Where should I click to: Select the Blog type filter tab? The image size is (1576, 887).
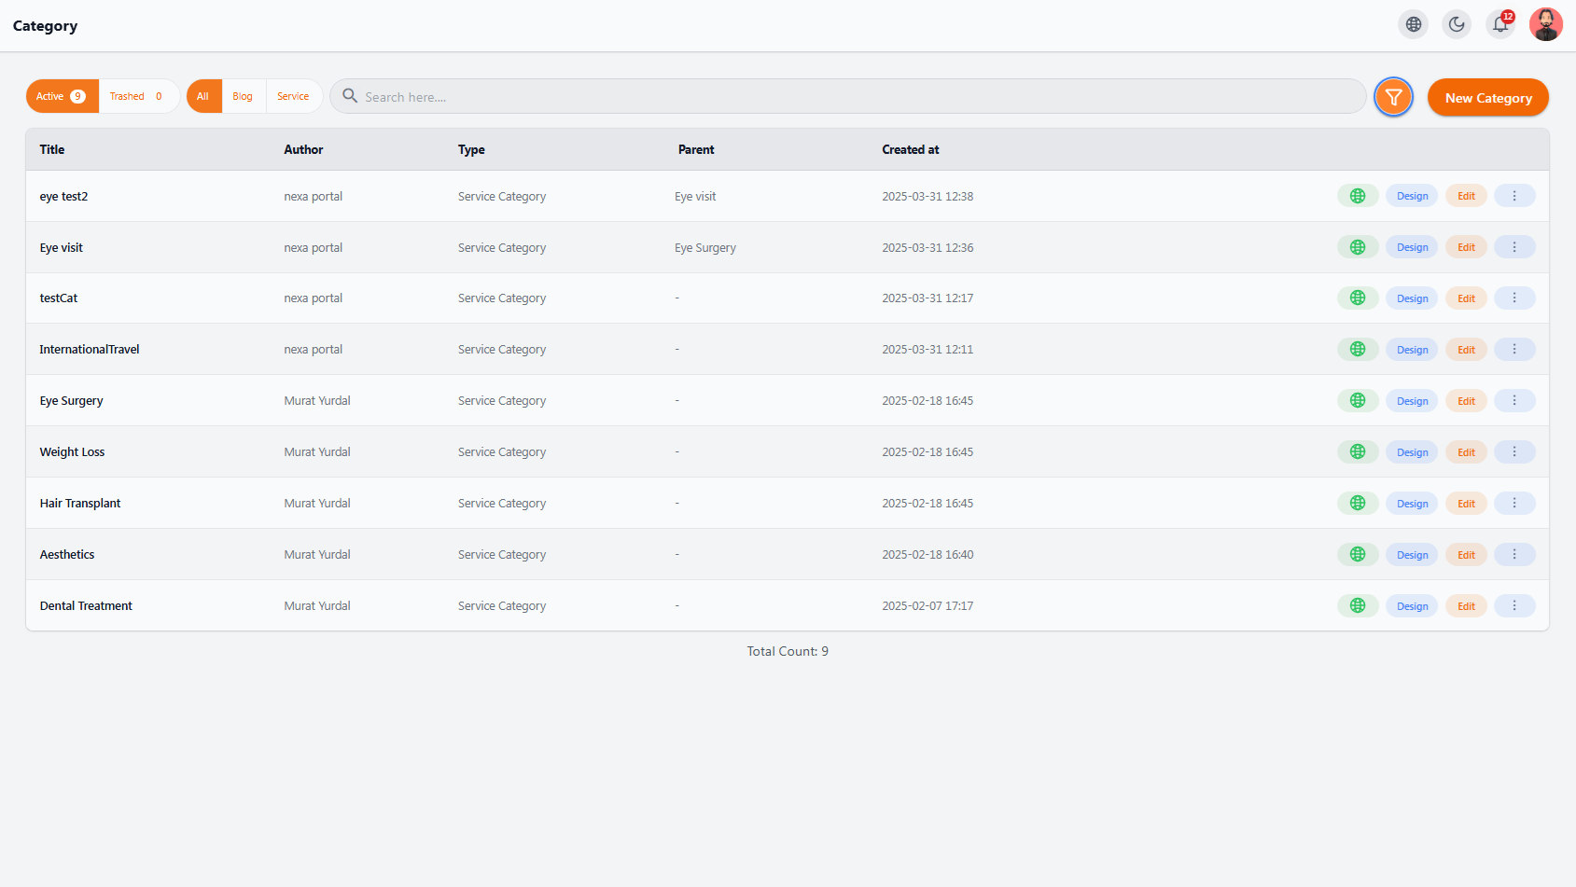[x=243, y=96]
